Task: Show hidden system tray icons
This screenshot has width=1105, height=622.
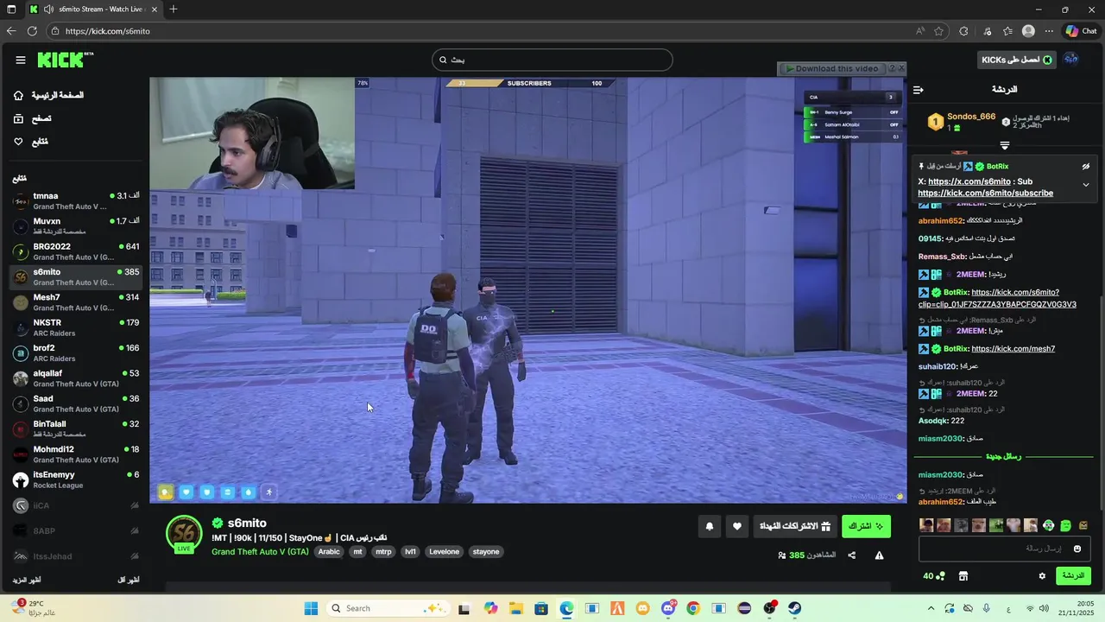Action: click(x=931, y=608)
